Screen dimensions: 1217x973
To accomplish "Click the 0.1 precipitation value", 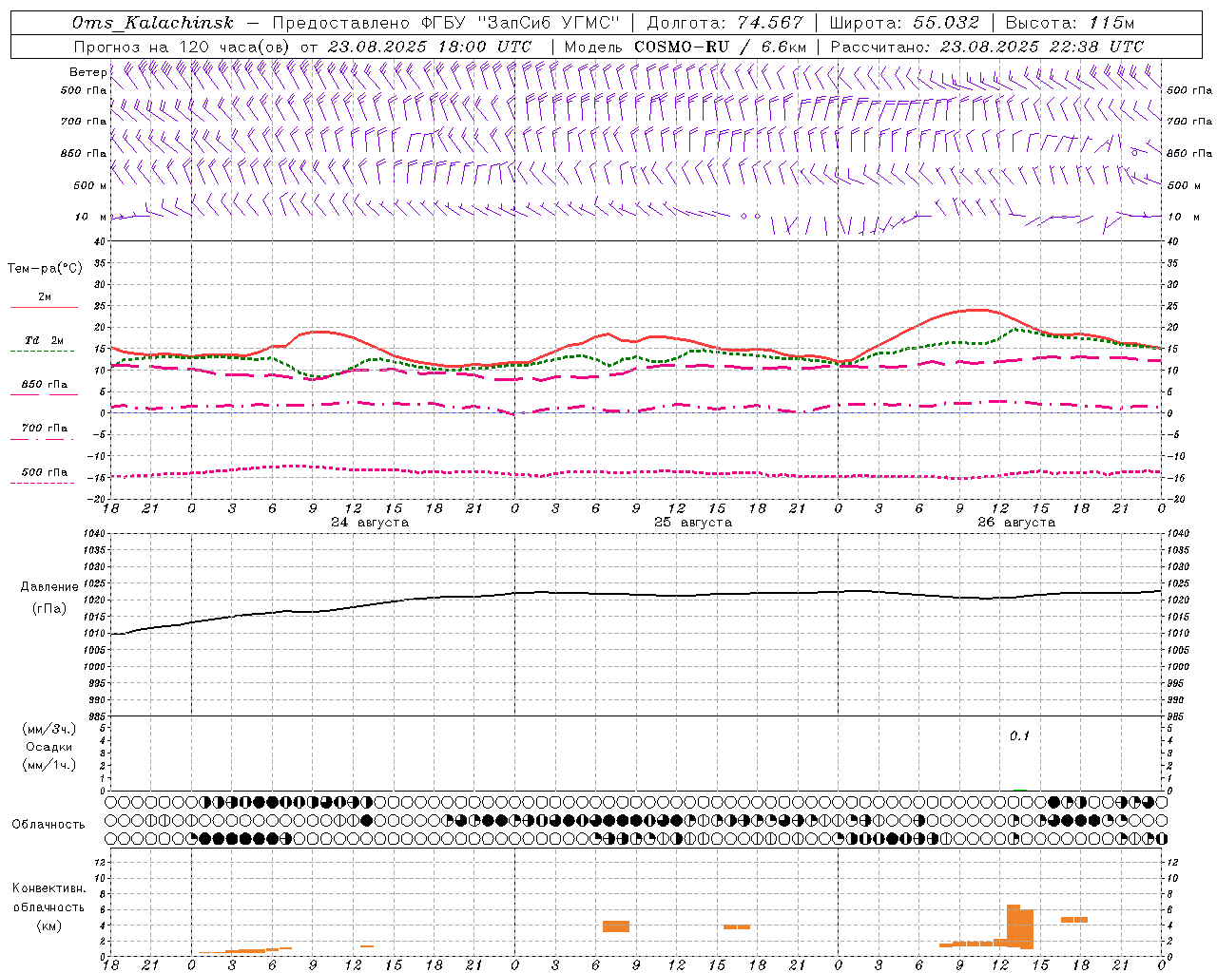I will coord(1019,735).
